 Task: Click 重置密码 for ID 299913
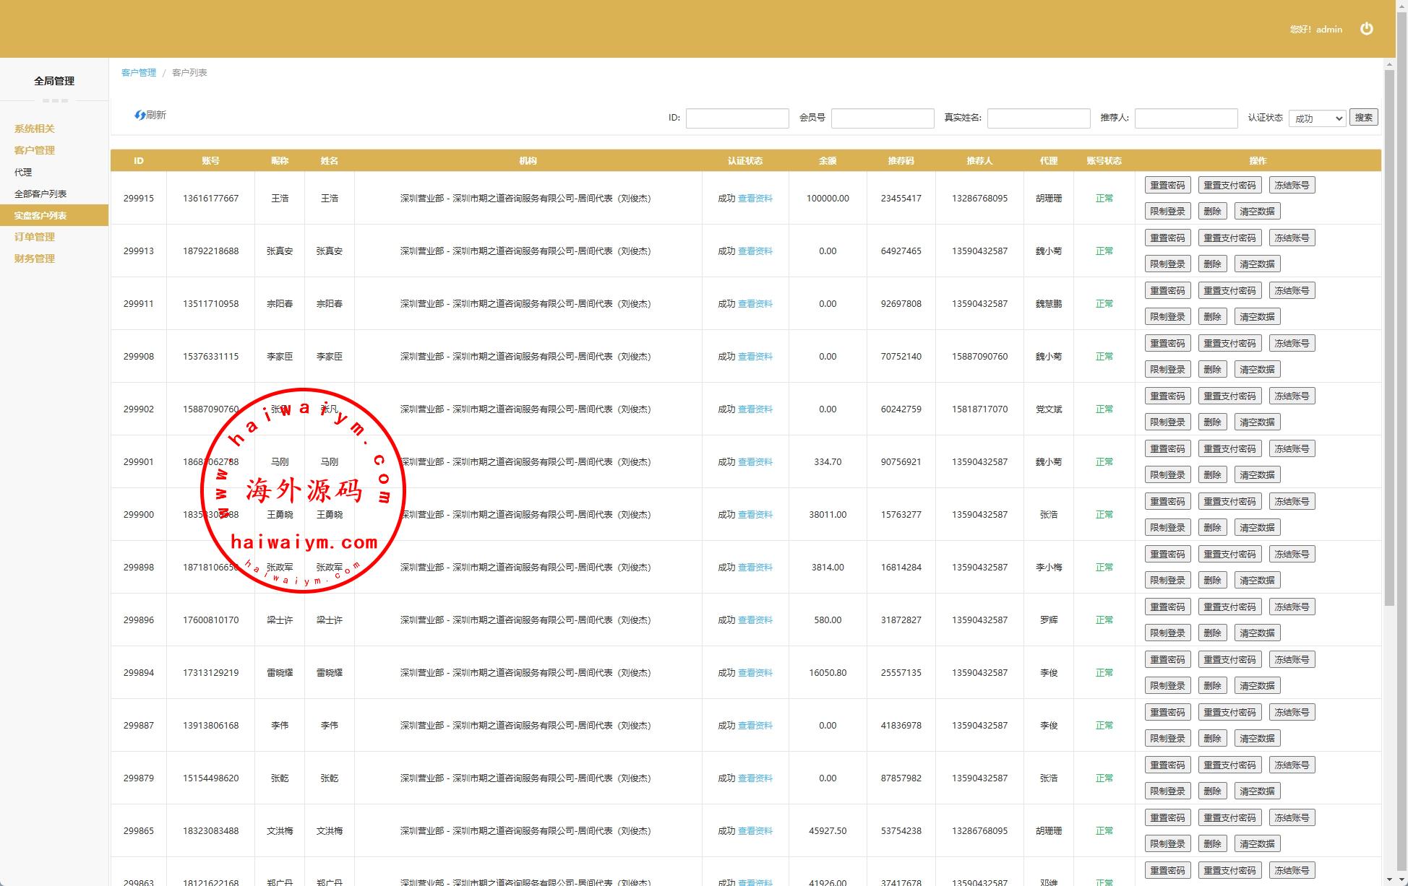point(1167,238)
